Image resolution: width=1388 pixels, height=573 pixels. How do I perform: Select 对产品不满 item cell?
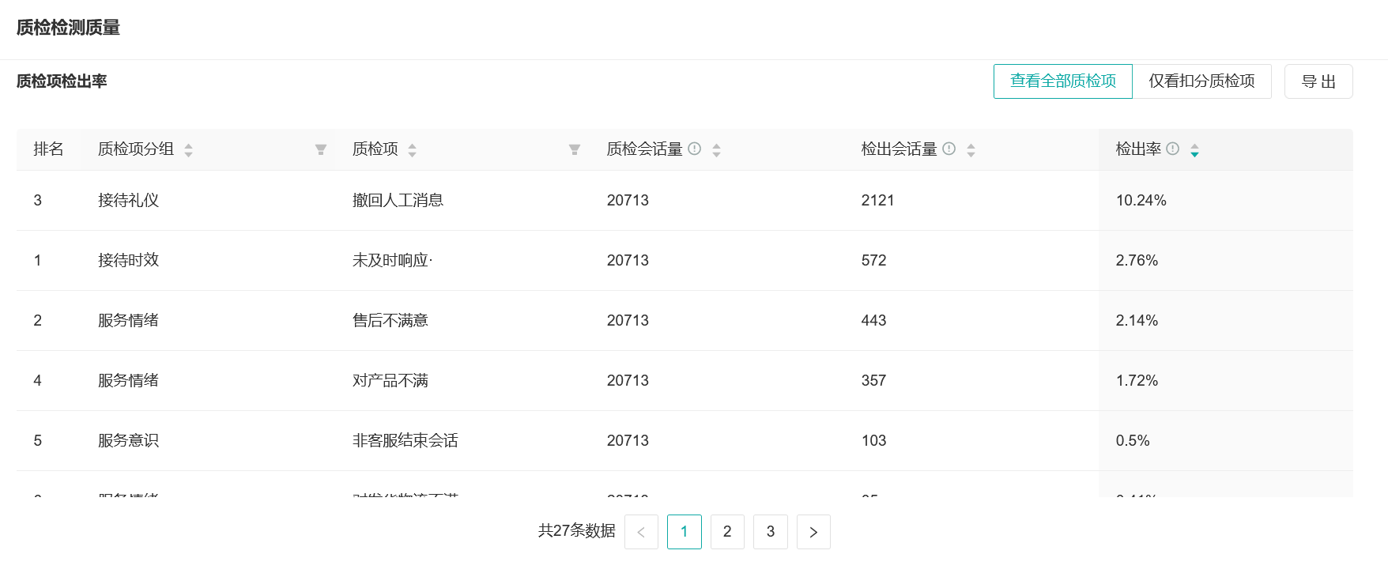[x=390, y=381]
